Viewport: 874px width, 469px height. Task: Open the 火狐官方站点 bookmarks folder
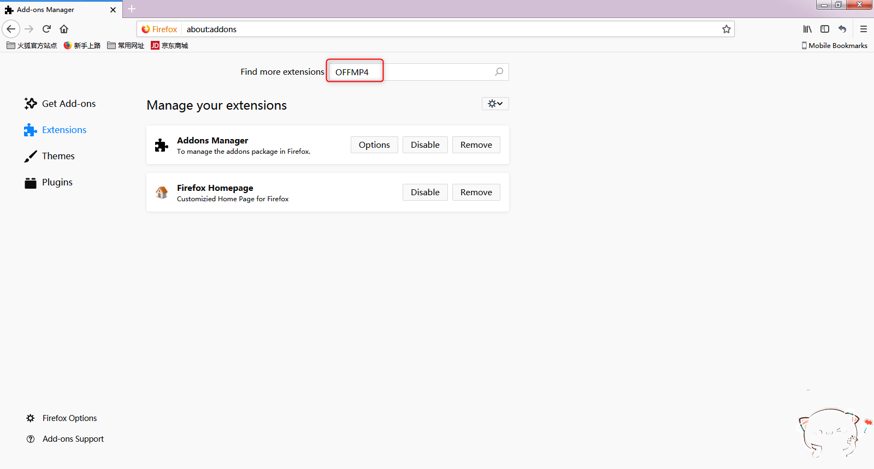coord(32,46)
